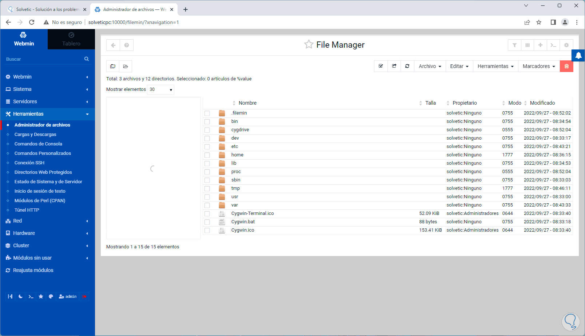Image resolution: width=585 pixels, height=336 pixels.
Task: Click the Cygwin.bat file icon
Action: (222, 222)
